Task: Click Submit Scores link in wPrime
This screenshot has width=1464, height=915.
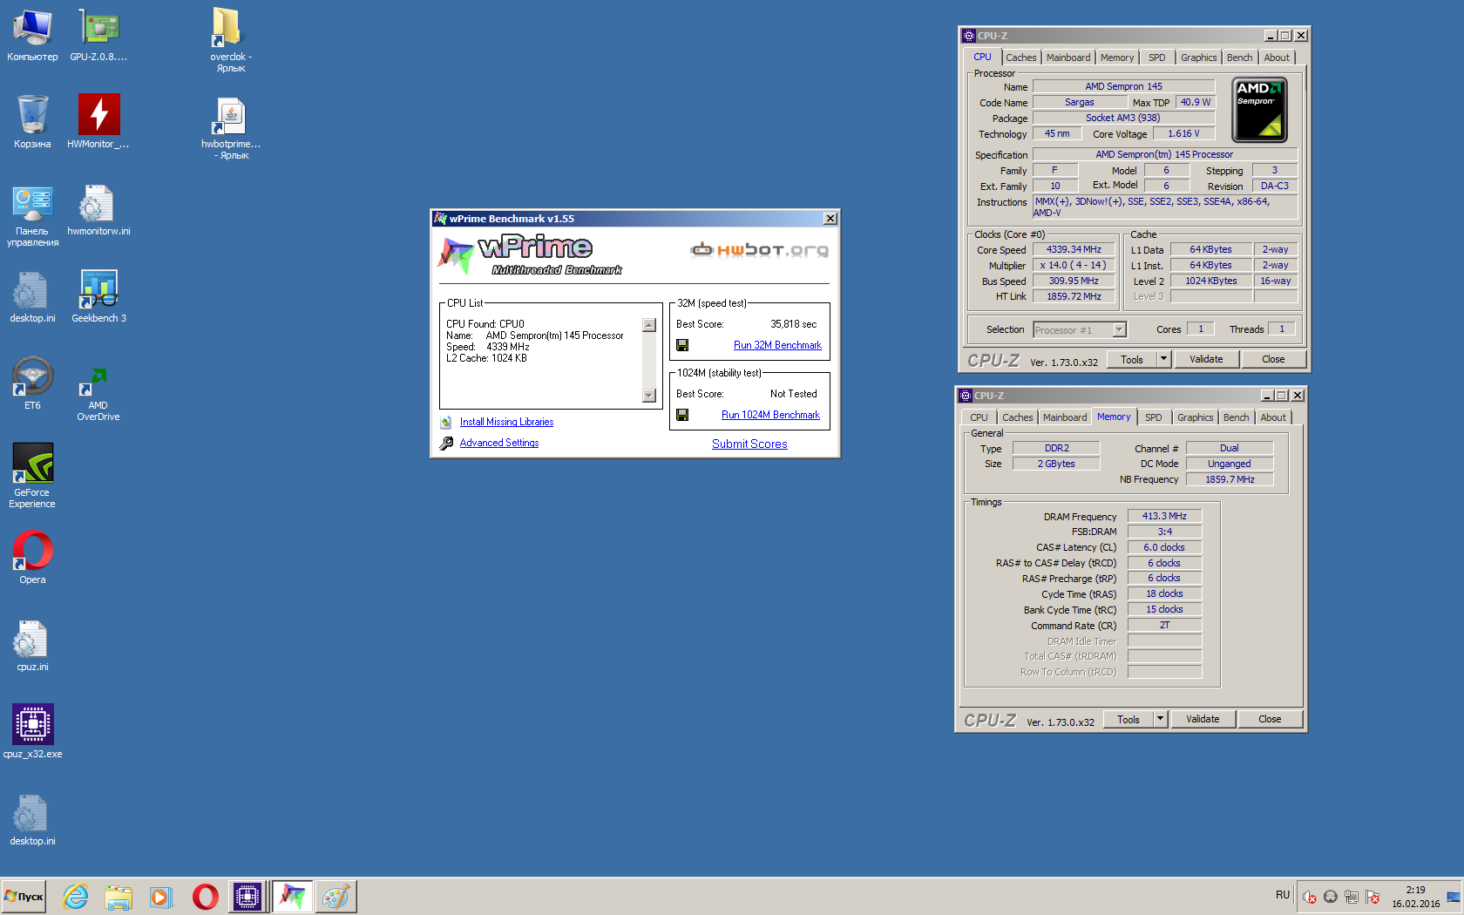Action: pyautogui.click(x=749, y=444)
